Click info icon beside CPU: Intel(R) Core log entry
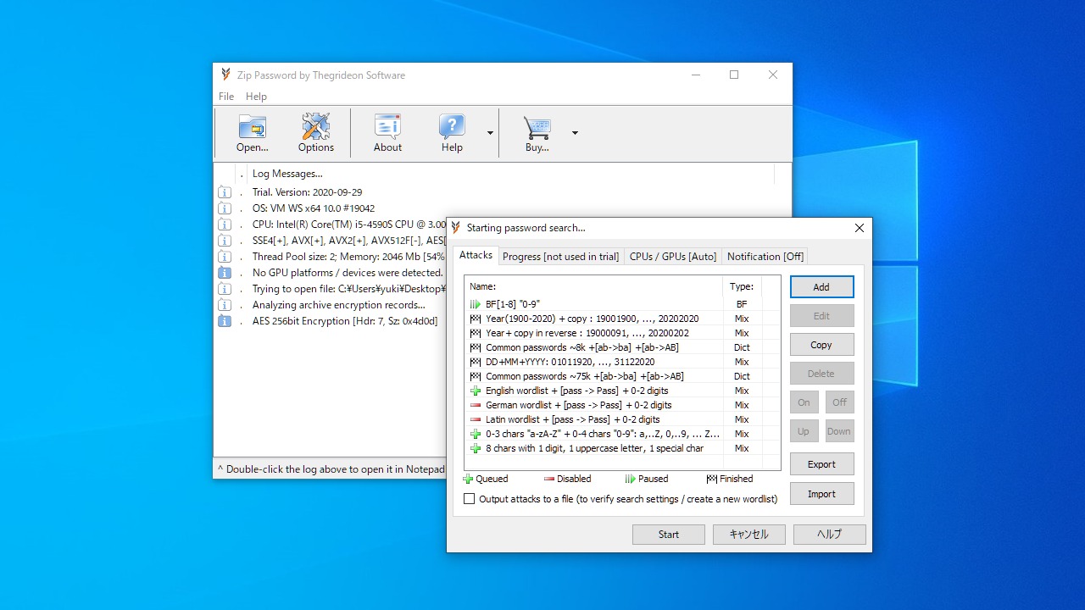The height and width of the screenshot is (610, 1085). pyautogui.click(x=224, y=225)
